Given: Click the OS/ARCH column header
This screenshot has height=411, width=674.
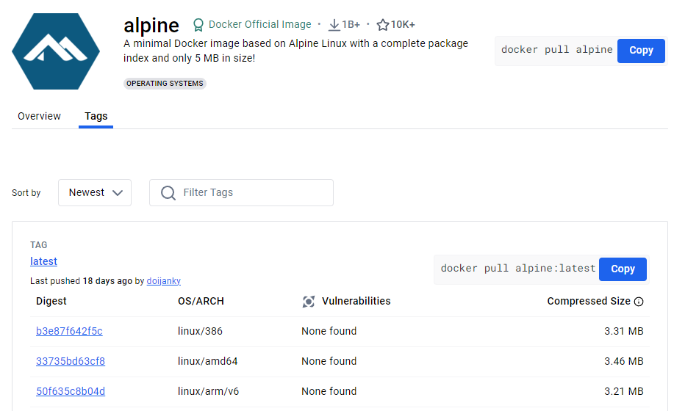Looking at the screenshot, I should pyautogui.click(x=201, y=301).
